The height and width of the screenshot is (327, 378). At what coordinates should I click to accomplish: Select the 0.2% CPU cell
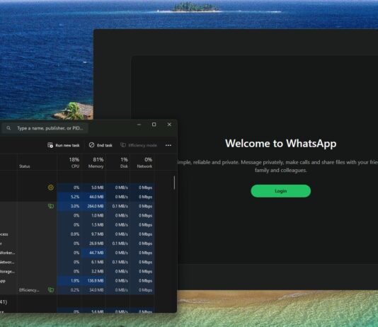69,290
